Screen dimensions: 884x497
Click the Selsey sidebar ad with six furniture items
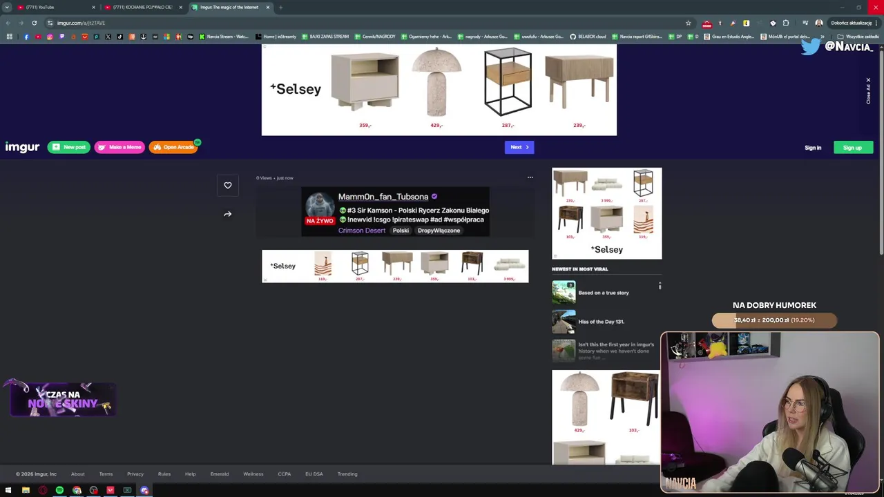click(607, 213)
